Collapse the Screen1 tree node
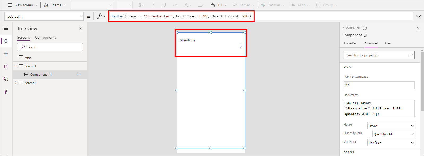The width and height of the screenshot is (424, 156). pyautogui.click(x=16, y=66)
